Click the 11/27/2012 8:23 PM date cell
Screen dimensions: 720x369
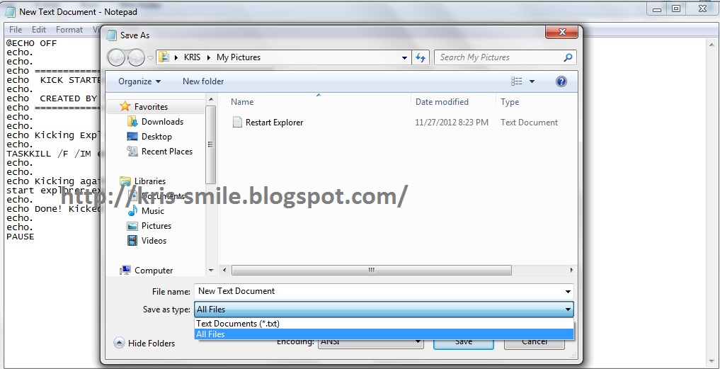[x=452, y=123]
